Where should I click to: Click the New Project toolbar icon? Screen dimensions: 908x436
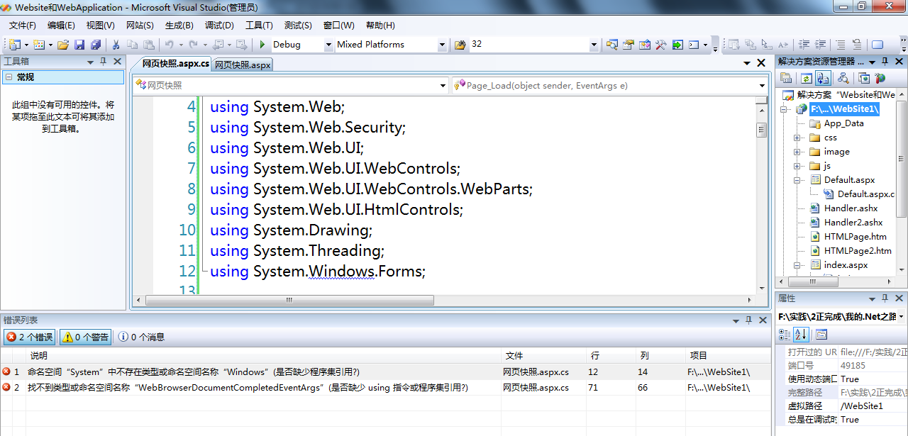[x=14, y=45]
